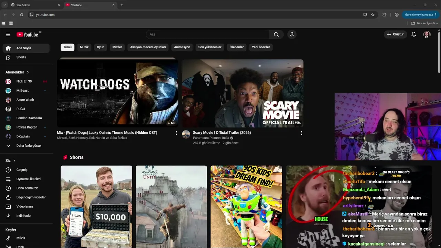Open MrBeast channel in subscriptions
Viewport: 441px width, 248px height.
point(26,91)
